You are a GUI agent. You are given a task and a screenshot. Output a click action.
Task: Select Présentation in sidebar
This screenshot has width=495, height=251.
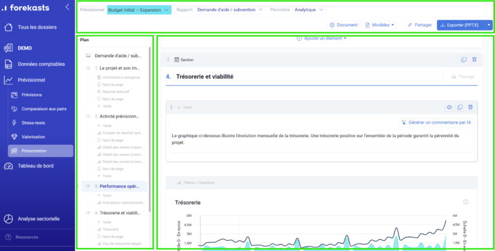[41, 151]
